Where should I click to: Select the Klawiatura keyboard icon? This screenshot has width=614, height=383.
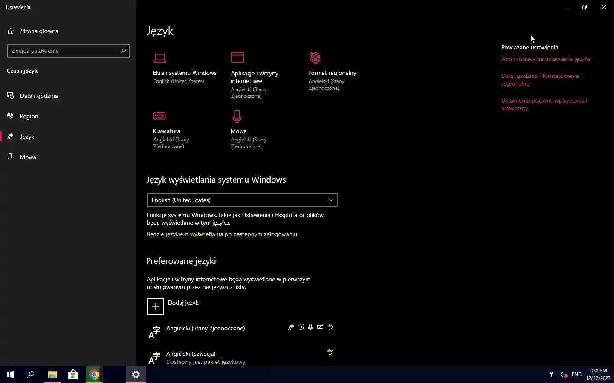(159, 116)
